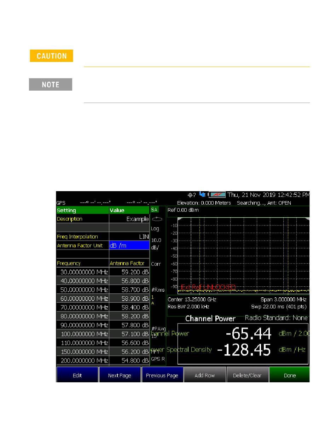Click the Frequency column label

83,263
